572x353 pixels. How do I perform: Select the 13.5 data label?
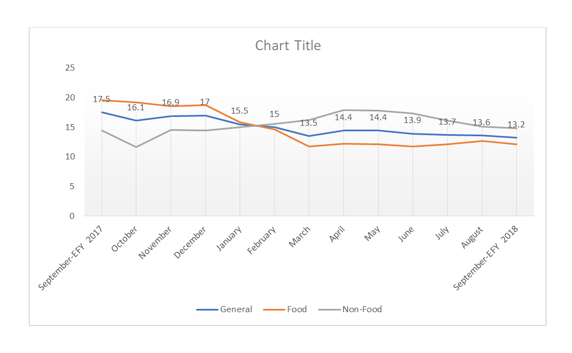[x=309, y=123]
